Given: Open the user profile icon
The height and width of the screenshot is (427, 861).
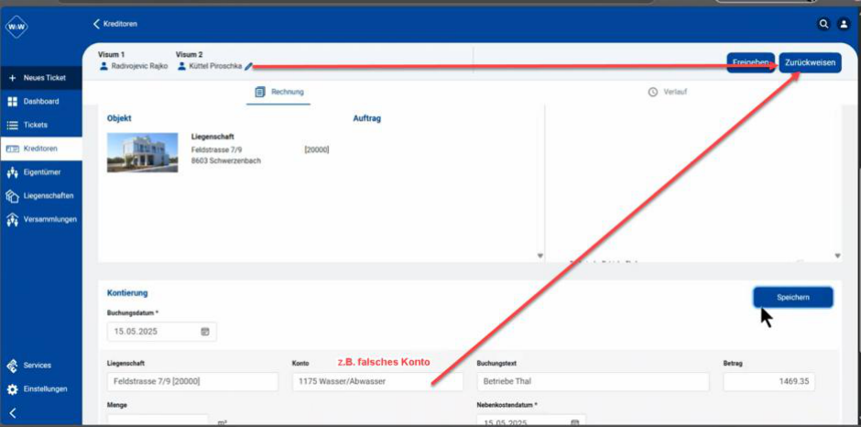Looking at the screenshot, I should [x=843, y=24].
